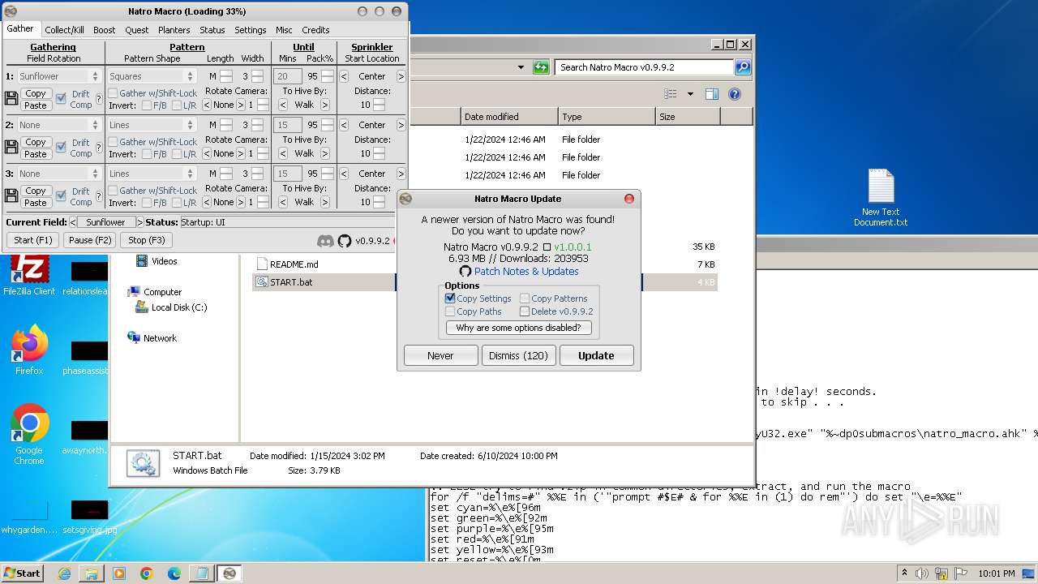1038x584 pixels.
Task: Click the Drift Comp help icon for field 3
Action: coord(99,196)
